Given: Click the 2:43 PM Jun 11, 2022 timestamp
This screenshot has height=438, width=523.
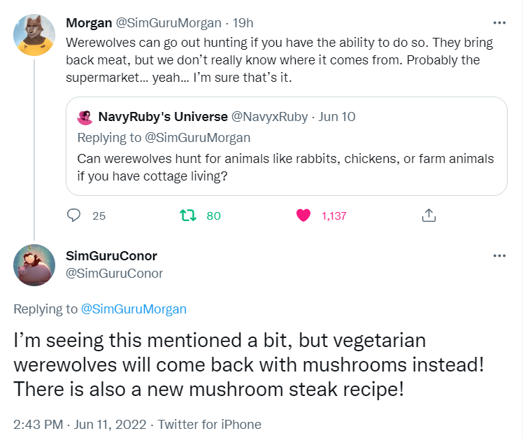Looking at the screenshot, I should click(80, 424).
